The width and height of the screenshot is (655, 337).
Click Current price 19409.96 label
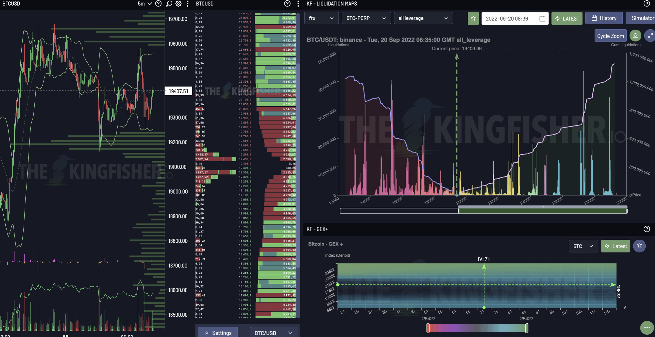pyautogui.click(x=457, y=49)
